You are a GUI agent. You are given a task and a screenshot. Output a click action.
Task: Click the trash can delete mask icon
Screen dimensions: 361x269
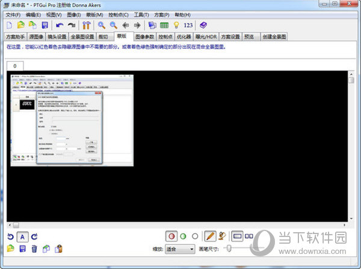34,248
